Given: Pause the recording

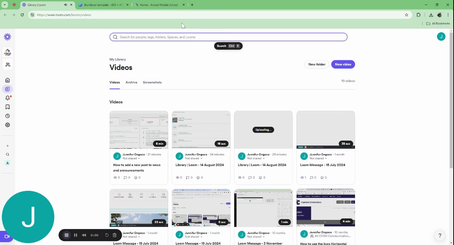Looking at the screenshot, I should [76, 235].
